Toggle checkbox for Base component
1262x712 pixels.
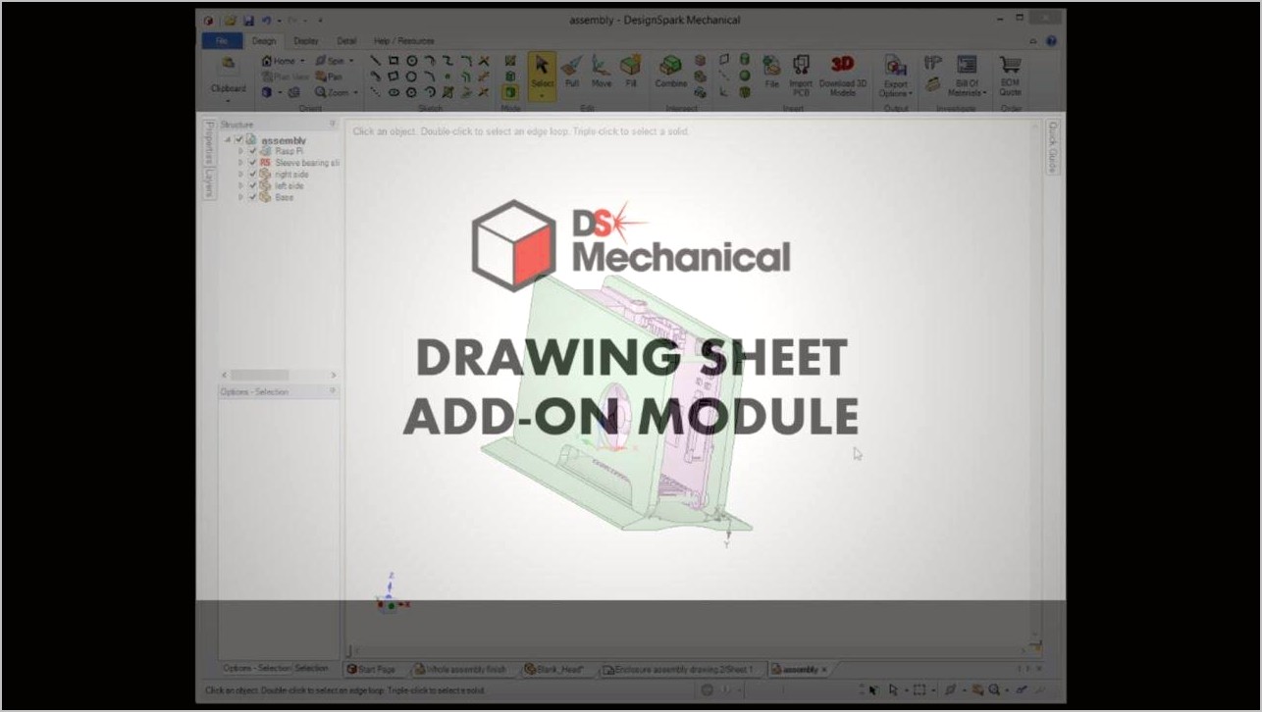(252, 197)
